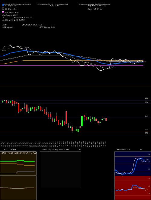Click the 'SI 14/3: 46.2 / 45.79' value
Screen dimensions: 151x200
pos(23,18)
